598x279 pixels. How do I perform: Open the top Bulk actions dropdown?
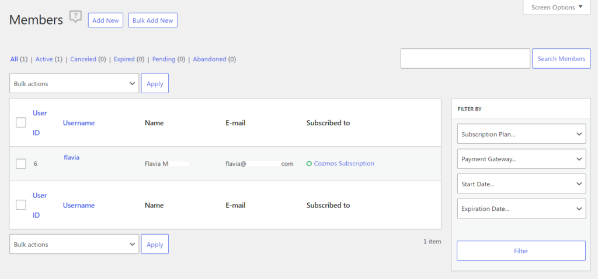click(74, 83)
